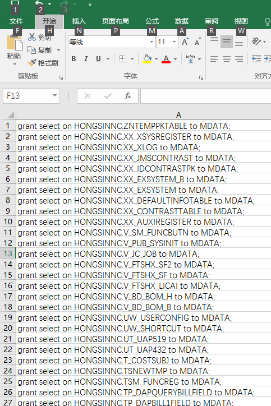The width and height of the screenshot is (271, 406).
Task: Apply the red font color
Action: coord(166,59)
